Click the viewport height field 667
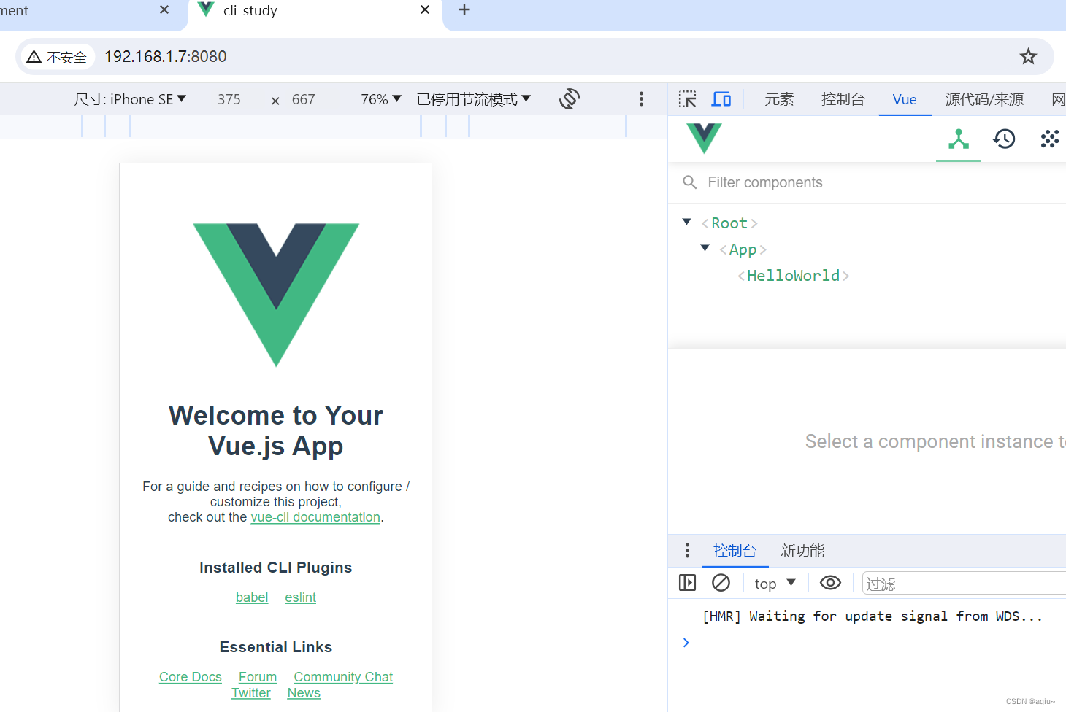Screen dimensions: 1066x712 pos(304,99)
